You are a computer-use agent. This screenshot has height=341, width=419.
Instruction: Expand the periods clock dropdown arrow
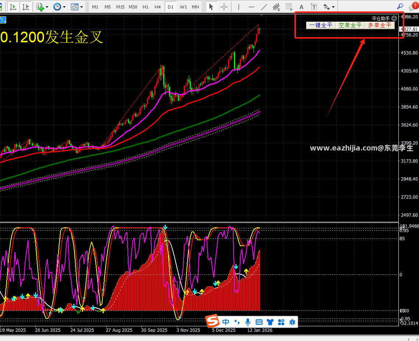point(64,7)
